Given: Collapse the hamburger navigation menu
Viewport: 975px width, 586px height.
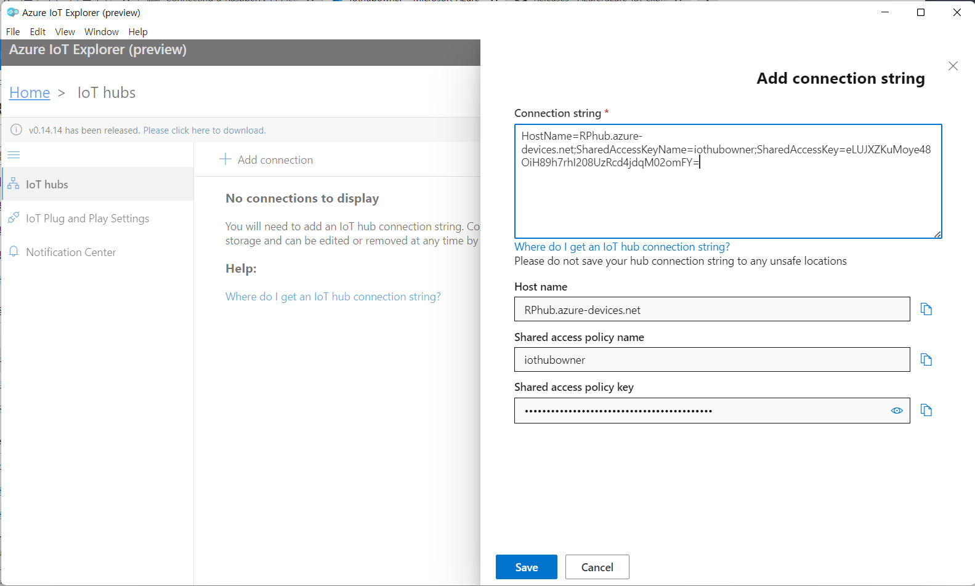Looking at the screenshot, I should 14,155.
